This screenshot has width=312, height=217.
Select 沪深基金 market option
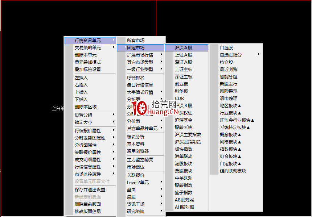pyautogui.click(x=186, y=120)
